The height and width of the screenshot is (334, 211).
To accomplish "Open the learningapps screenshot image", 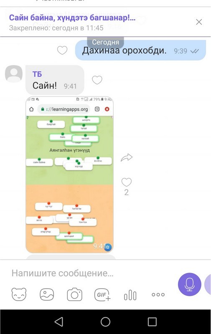I will (x=69, y=175).
